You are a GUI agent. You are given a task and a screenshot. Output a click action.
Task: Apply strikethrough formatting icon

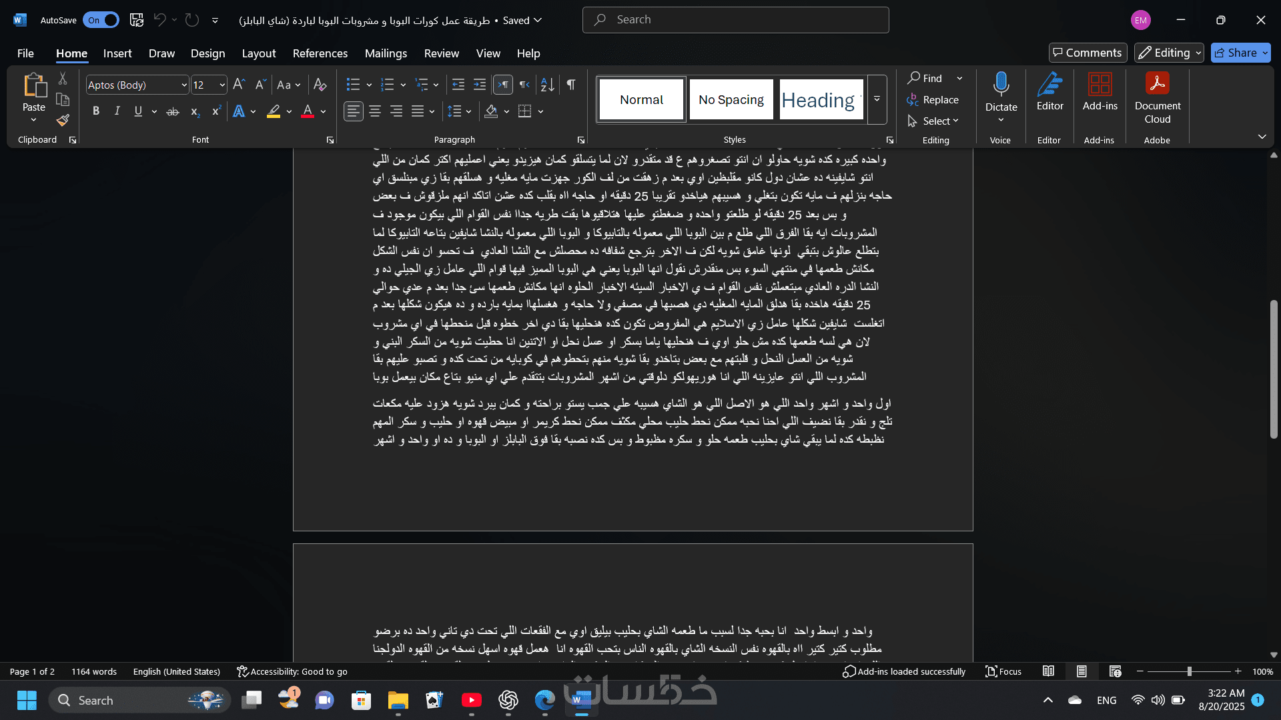click(x=172, y=111)
